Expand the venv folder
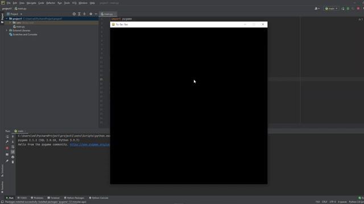This screenshot has height=204, width=364. 10,23
